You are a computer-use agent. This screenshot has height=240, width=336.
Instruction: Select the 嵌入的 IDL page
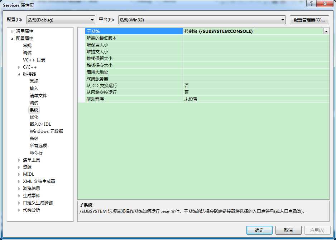(x=40, y=124)
